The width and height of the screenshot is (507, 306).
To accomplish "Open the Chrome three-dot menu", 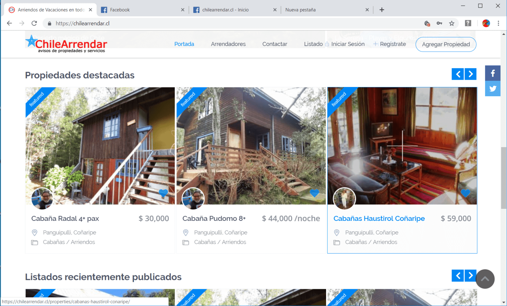I will (498, 23).
